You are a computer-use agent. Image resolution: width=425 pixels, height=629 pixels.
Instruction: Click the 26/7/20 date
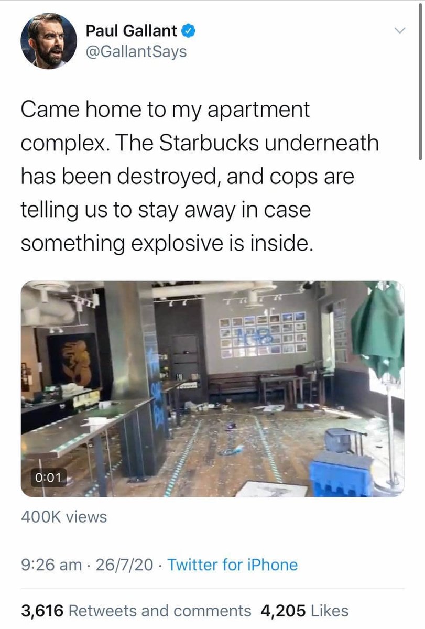(124, 565)
